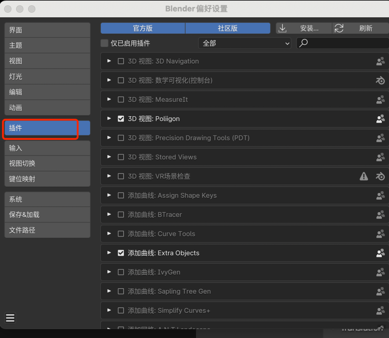Enable the MeasureIt add-on checkbox
This screenshot has width=389, height=338.
point(121,100)
